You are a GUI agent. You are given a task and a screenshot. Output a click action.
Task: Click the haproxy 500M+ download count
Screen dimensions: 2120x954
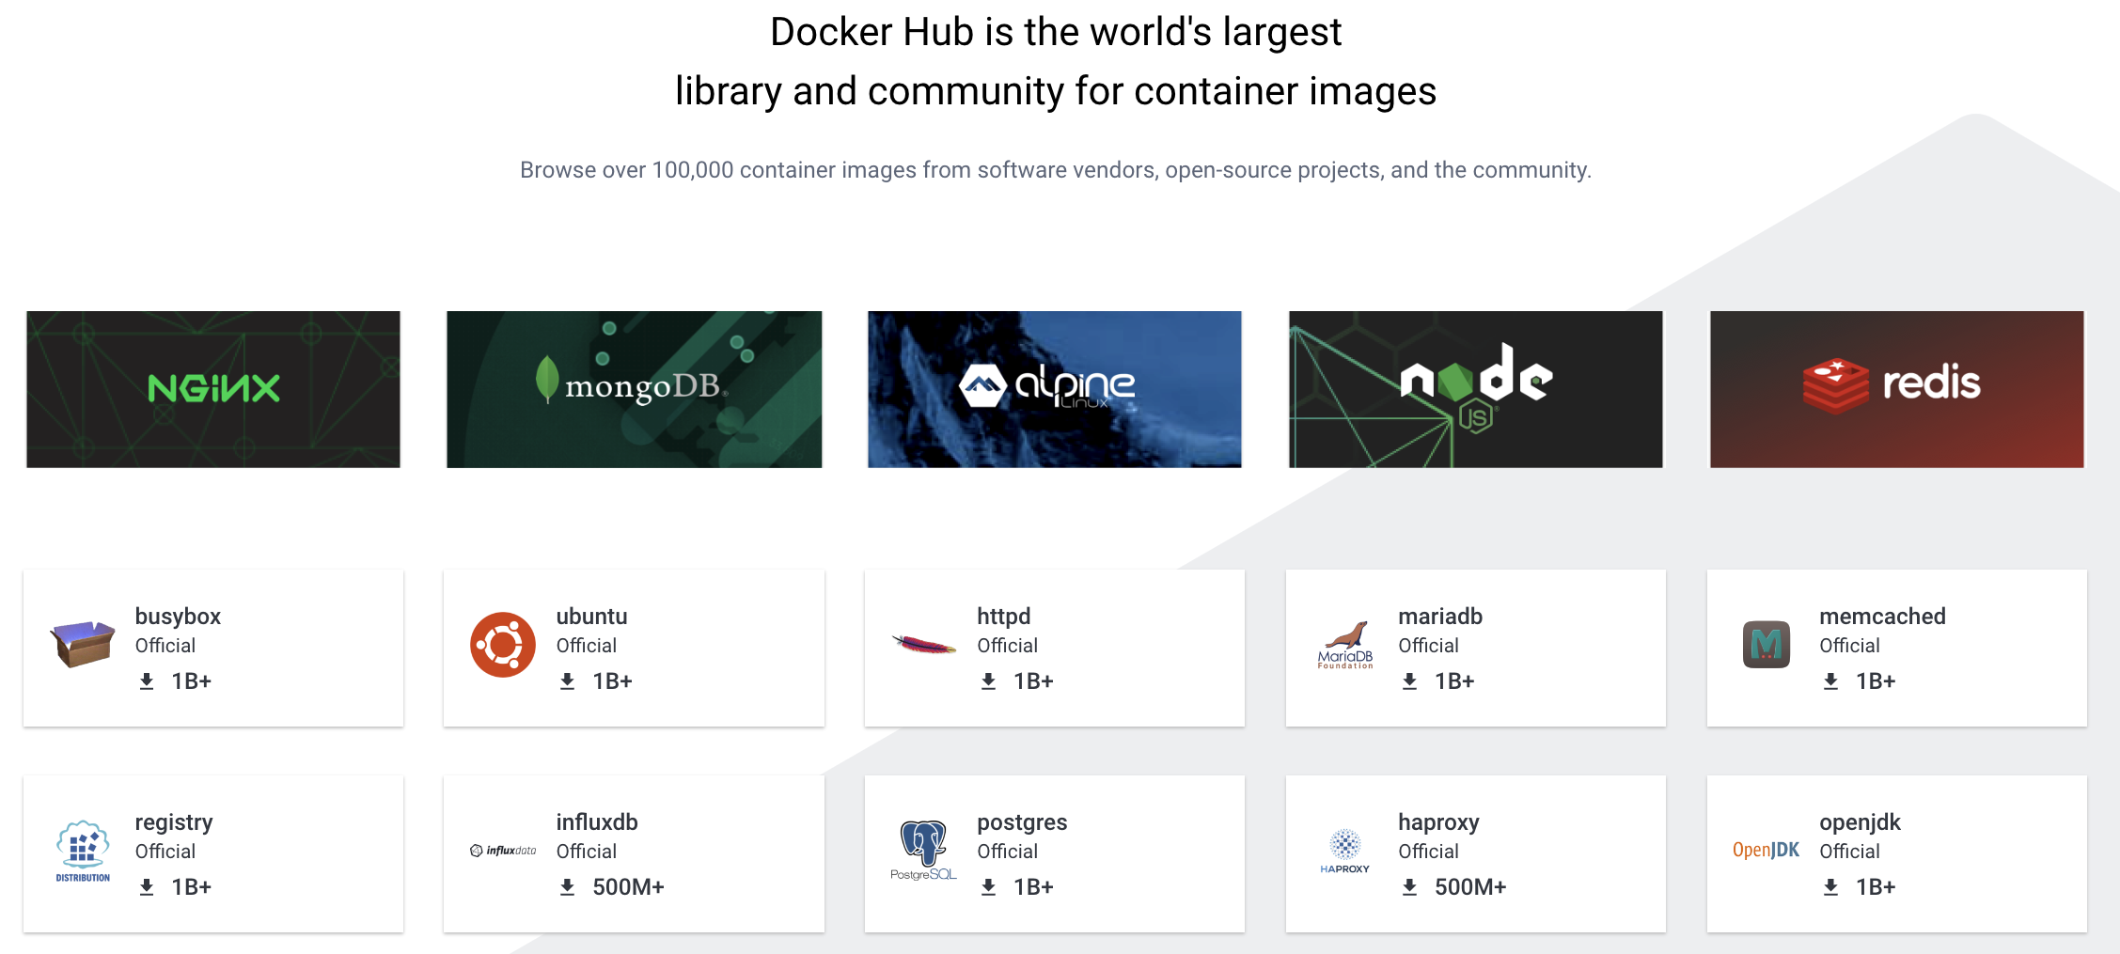coord(1469,887)
